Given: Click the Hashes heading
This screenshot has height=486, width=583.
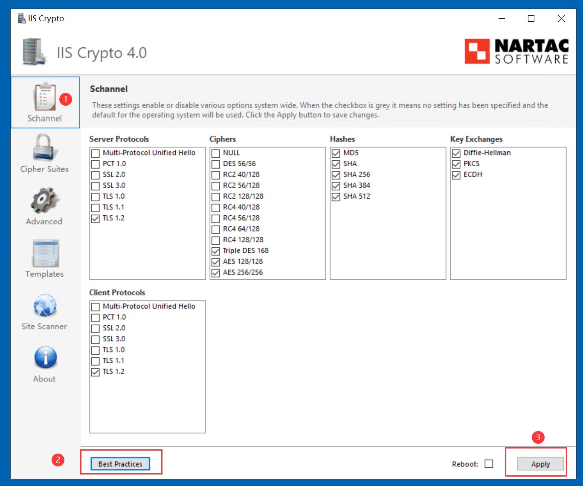Looking at the screenshot, I should click(342, 139).
